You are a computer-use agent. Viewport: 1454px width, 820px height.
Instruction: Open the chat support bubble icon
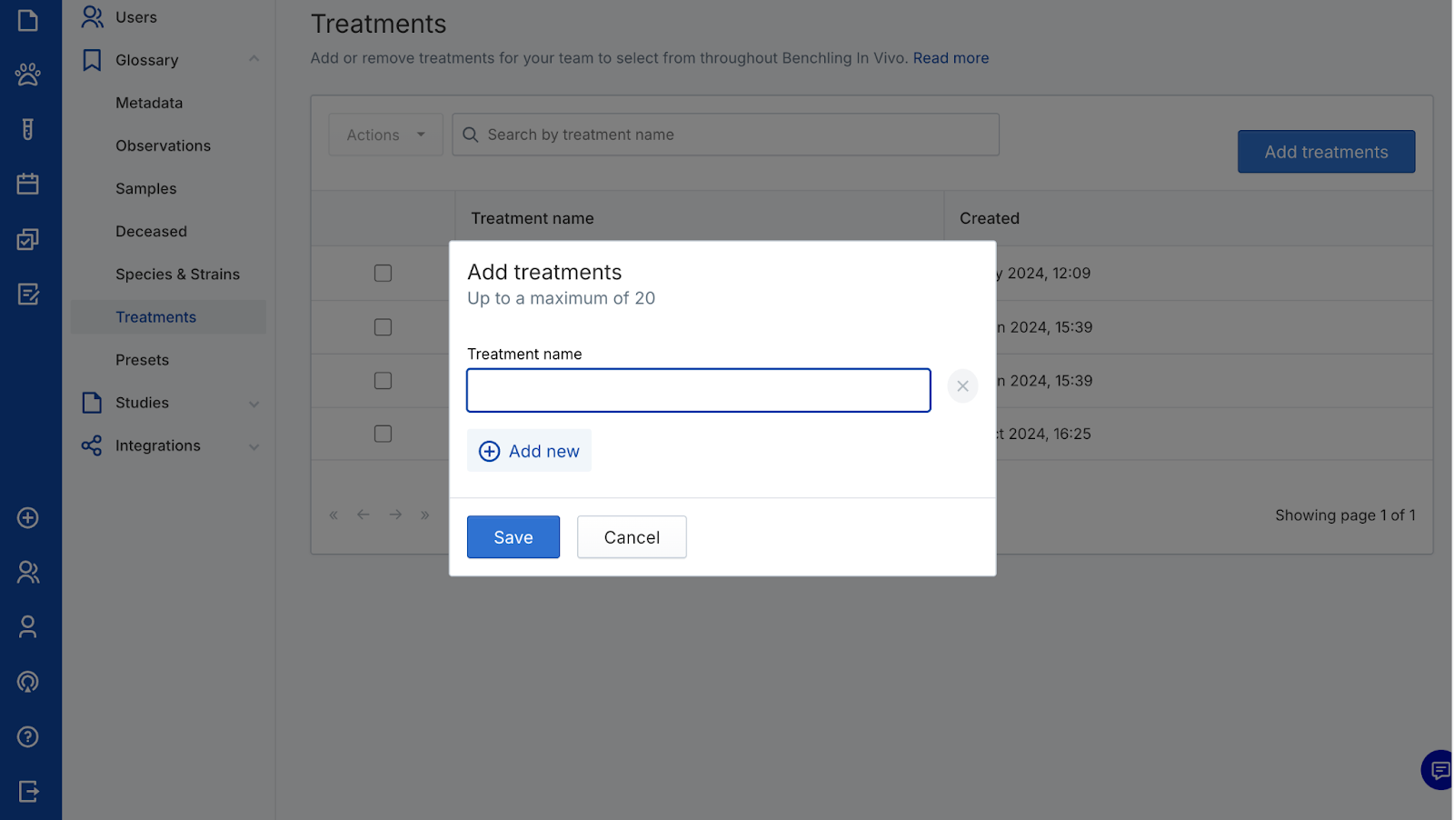pos(1439,770)
